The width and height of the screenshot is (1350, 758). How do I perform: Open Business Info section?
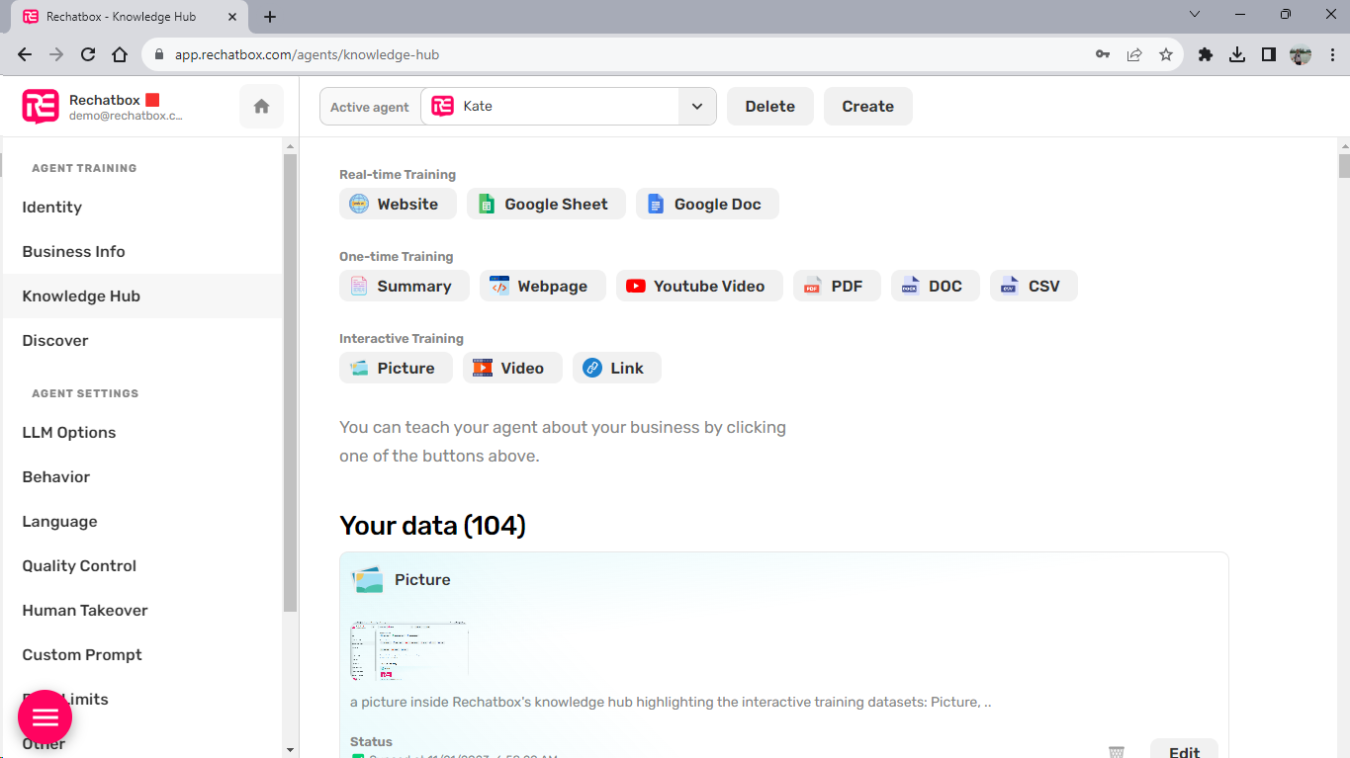[x=142, y=251]
